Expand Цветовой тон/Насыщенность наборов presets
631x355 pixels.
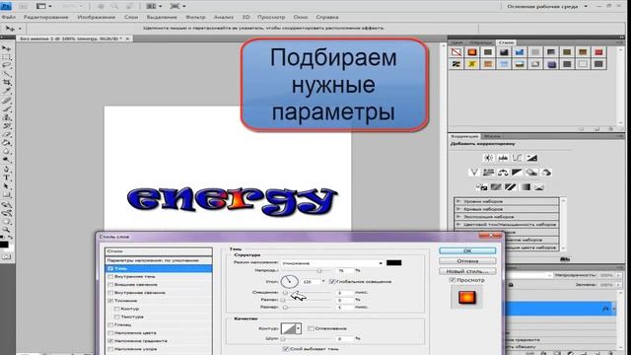(x=457, y=224)
